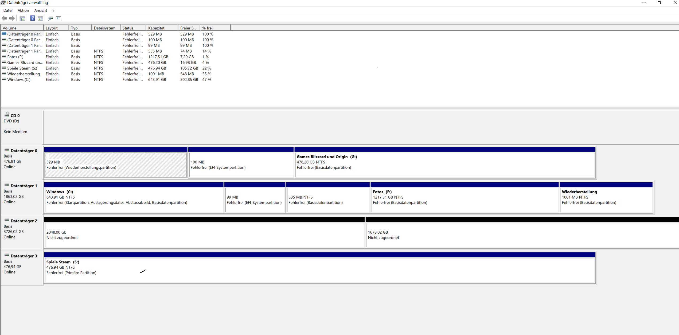
Task: Click the CD 0 drive icon
Action: click(7, 114)
